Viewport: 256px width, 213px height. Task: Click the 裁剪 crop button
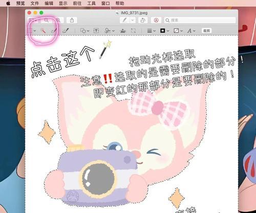coord(206,31)
